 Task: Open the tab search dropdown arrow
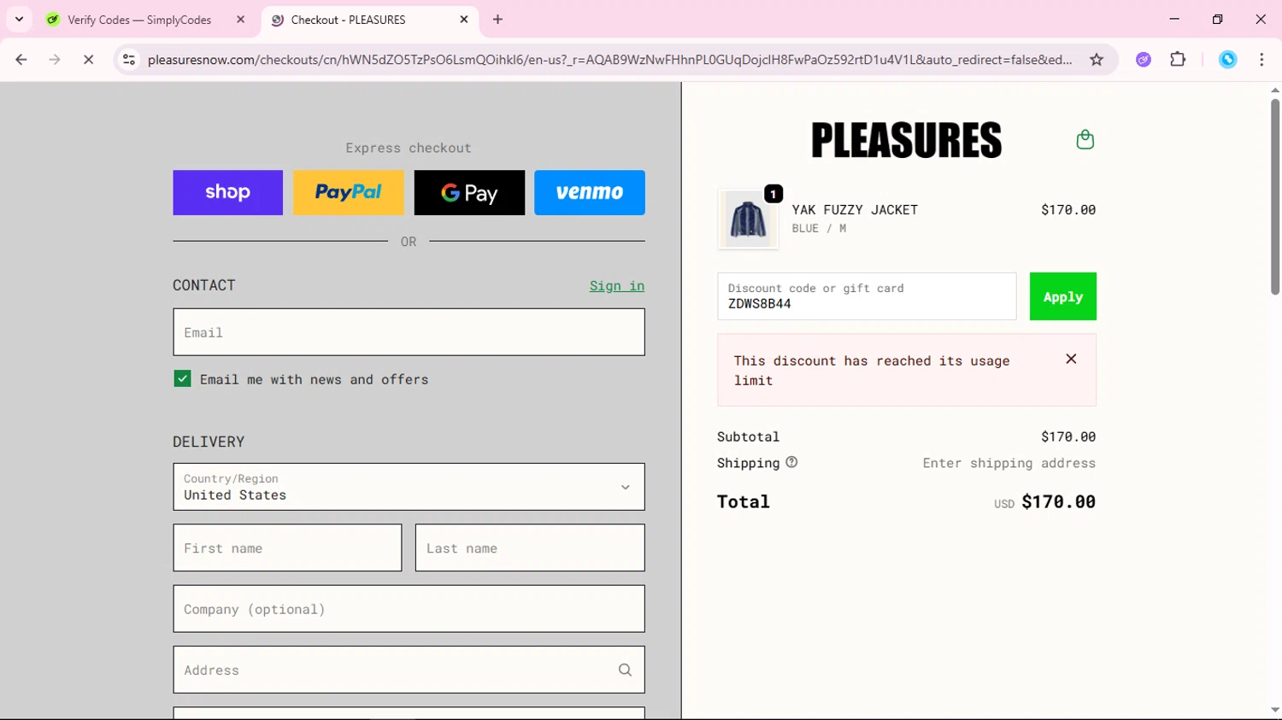[x=19, y=19]
